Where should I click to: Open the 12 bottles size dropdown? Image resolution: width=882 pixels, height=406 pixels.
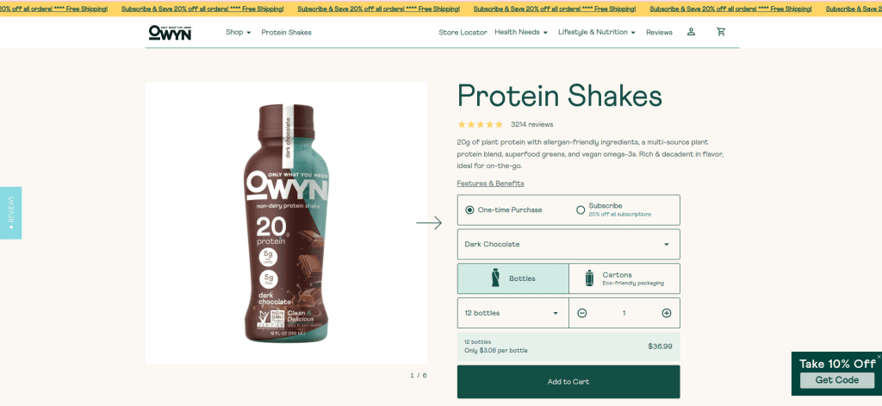click(x=513, y=313)
